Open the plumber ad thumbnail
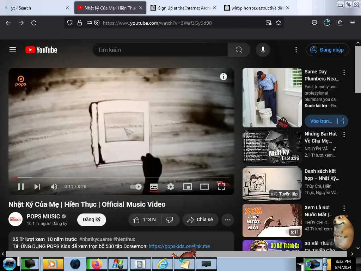The image size is (361, 271). click(272, 98)
